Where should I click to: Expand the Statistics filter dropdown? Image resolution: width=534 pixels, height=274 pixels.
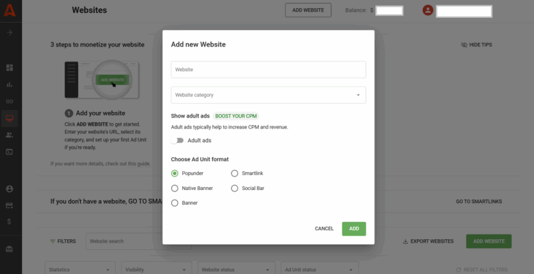pyautogui.click(x=80, y=270)
